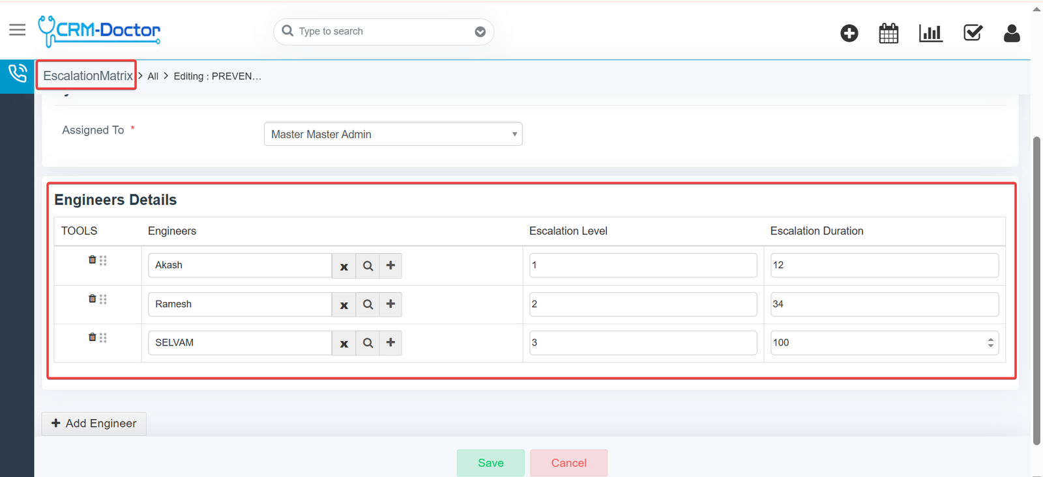Expand the search bar dropdown arrow
The height and width of the screenshot is (477, 1043).
coord(480,32)
